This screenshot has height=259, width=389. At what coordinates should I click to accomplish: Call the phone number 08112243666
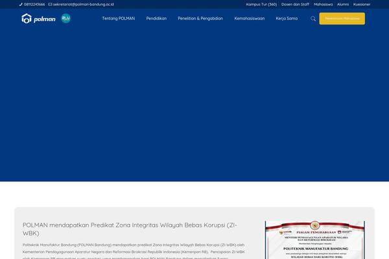pyautogui.click(x=34, y=5)
